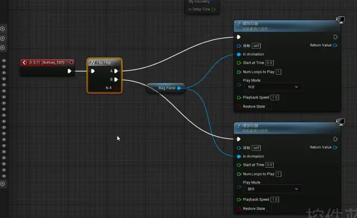Click the self field on B-branch 播放动画 node

(x=256, y=148)
